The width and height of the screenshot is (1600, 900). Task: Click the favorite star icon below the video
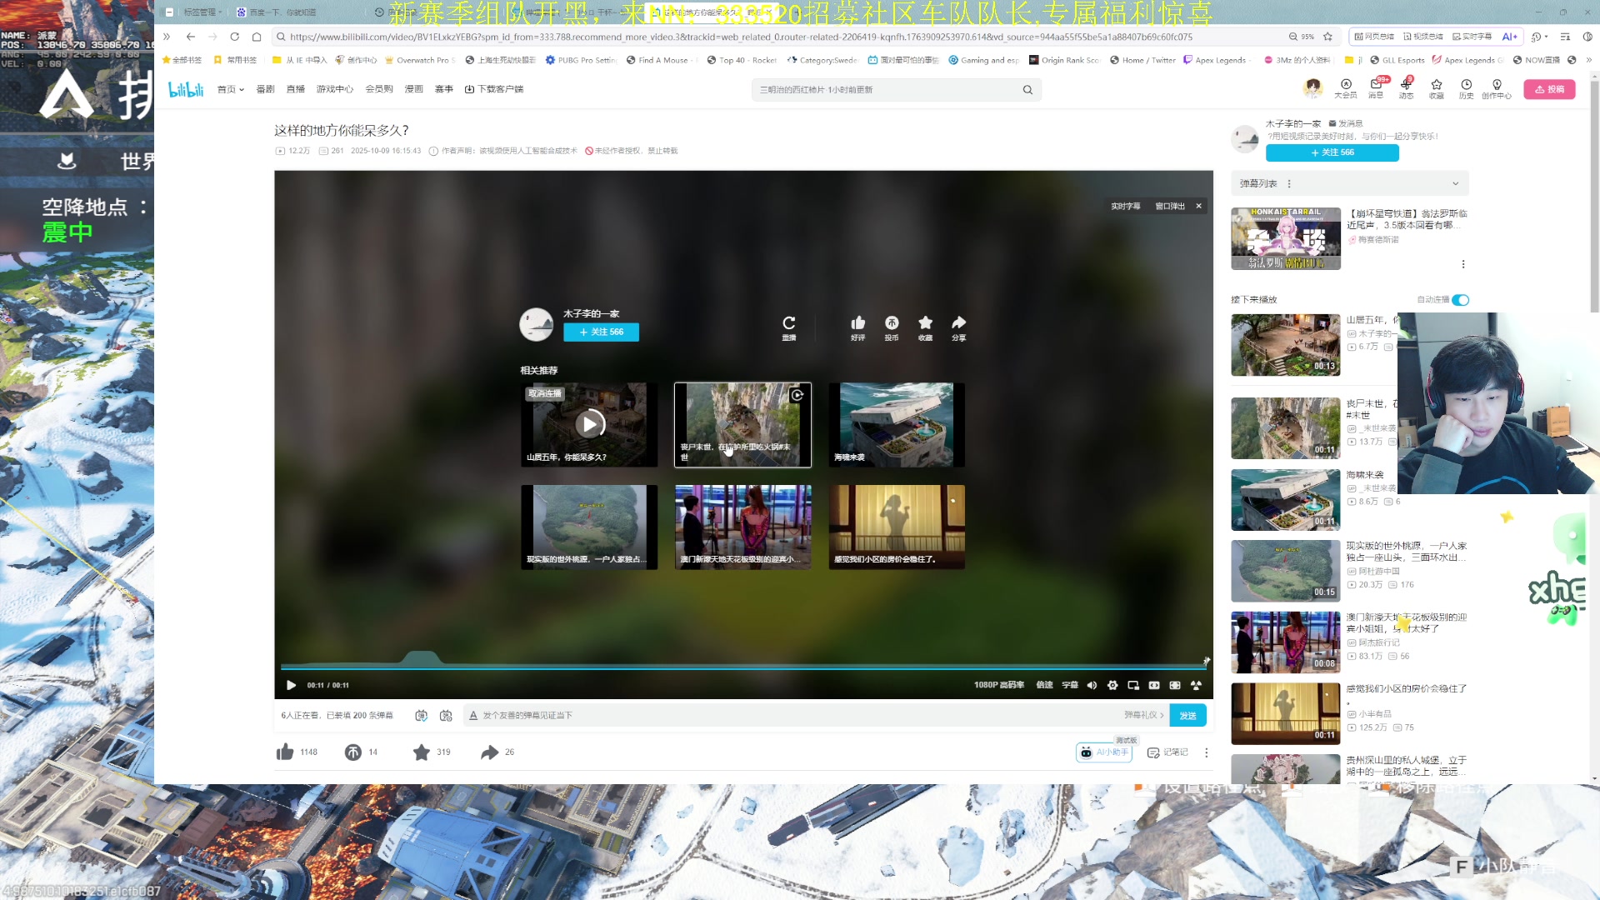[x=422, y=752]
